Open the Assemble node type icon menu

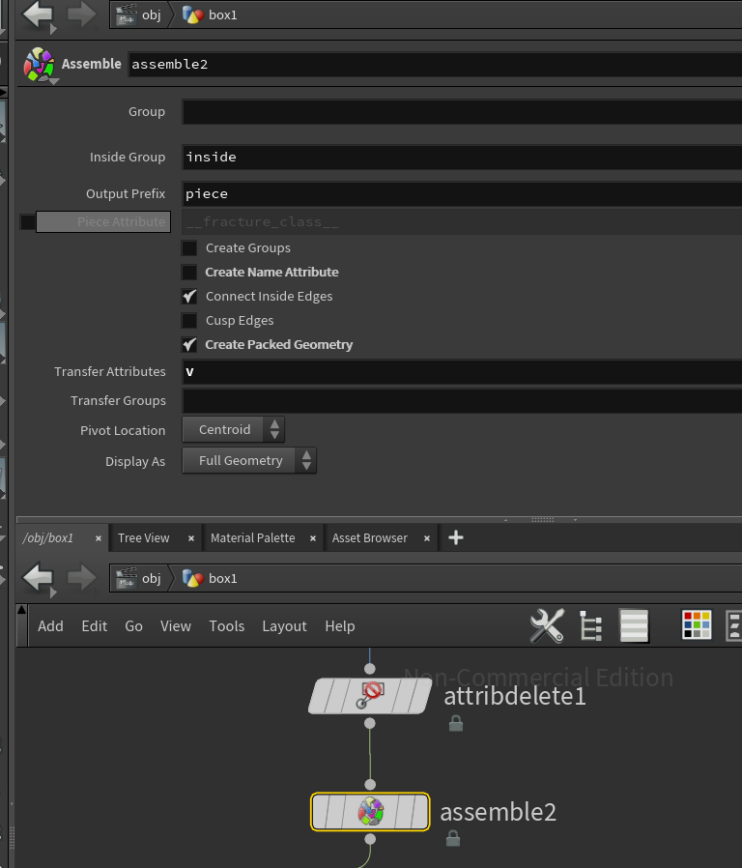click(x=39, y=65)
